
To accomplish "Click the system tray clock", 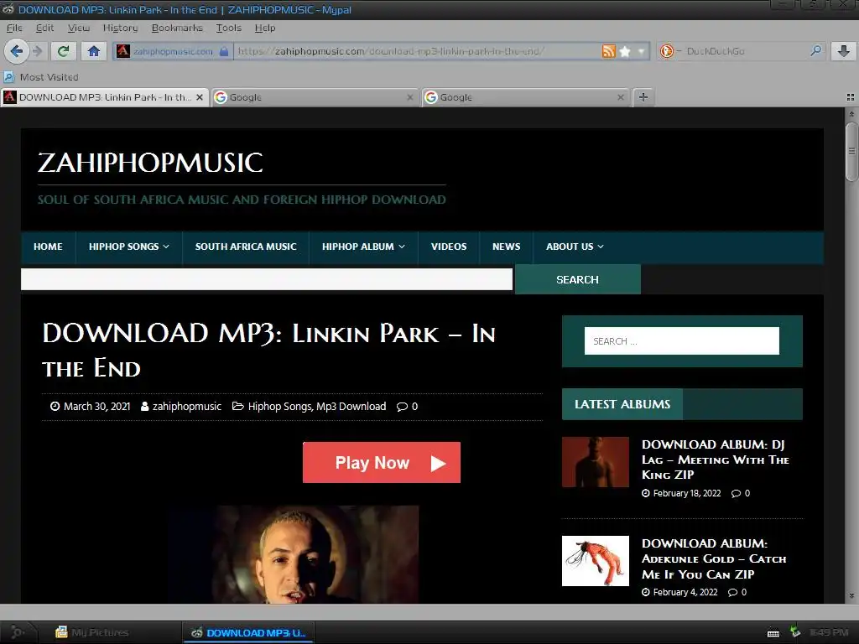I will (x=828, y=632).
